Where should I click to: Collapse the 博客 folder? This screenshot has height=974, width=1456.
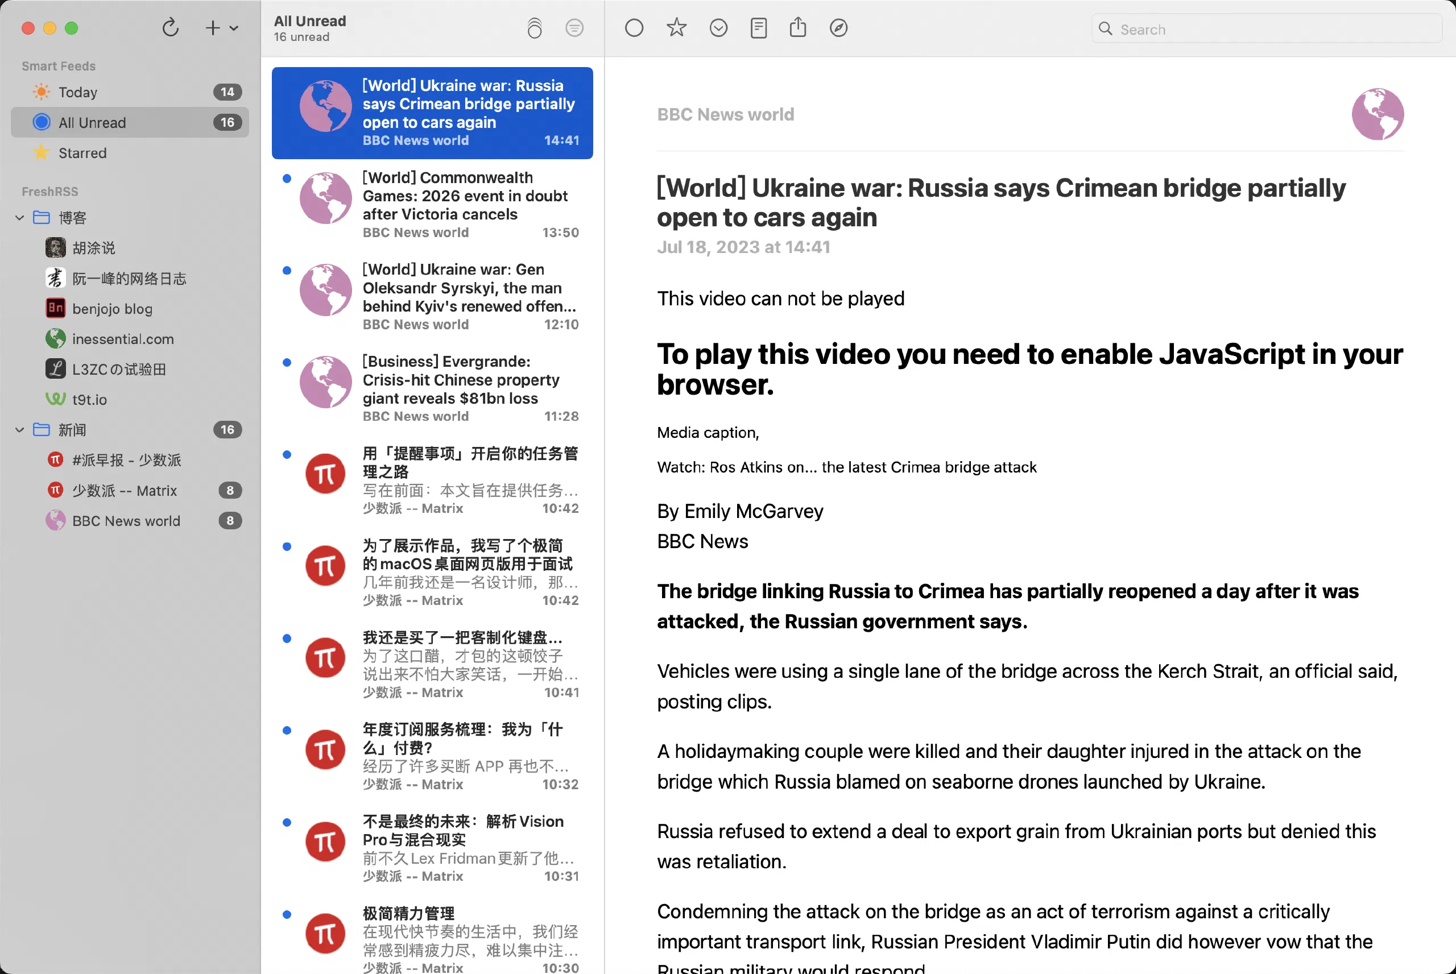click(19, 217)
